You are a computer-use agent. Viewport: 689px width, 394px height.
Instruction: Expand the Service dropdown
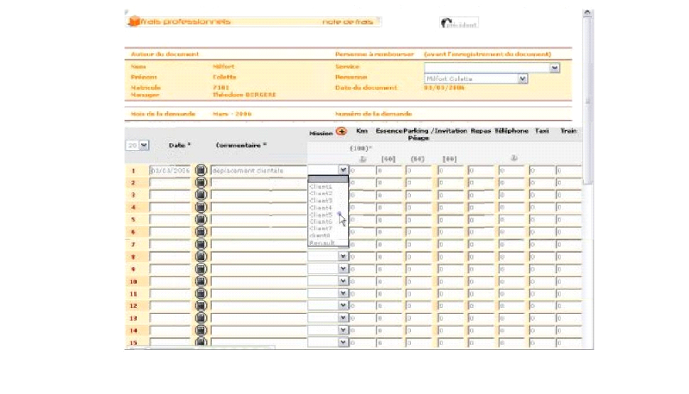click(x=555, y=67)
